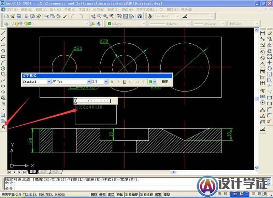Click the Plot printer icon
The width and height of the screenshot is (273, 198).
[x=26, y=16]
